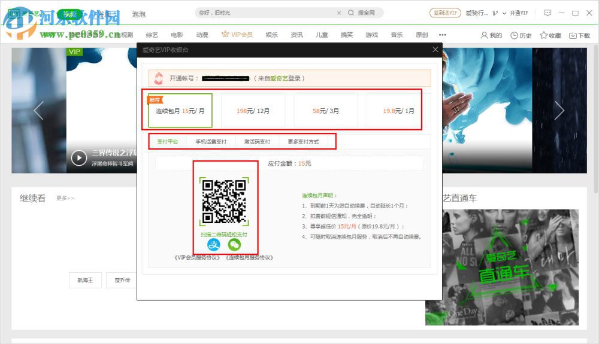This screenshot has height=344, width=599.
Task: Select 58元/3月 plan
Action: click(x=325, y=110)
